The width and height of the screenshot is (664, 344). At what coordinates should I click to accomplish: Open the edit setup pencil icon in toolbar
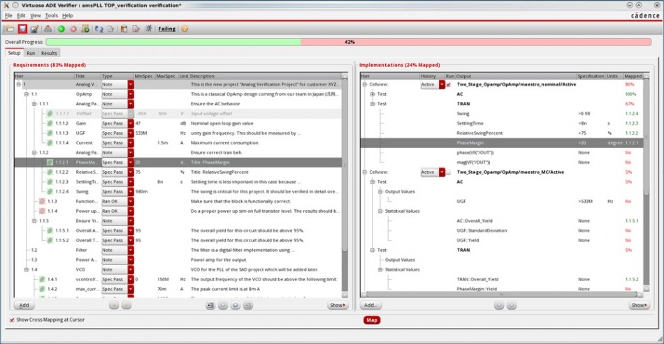[x=34, y=29]
